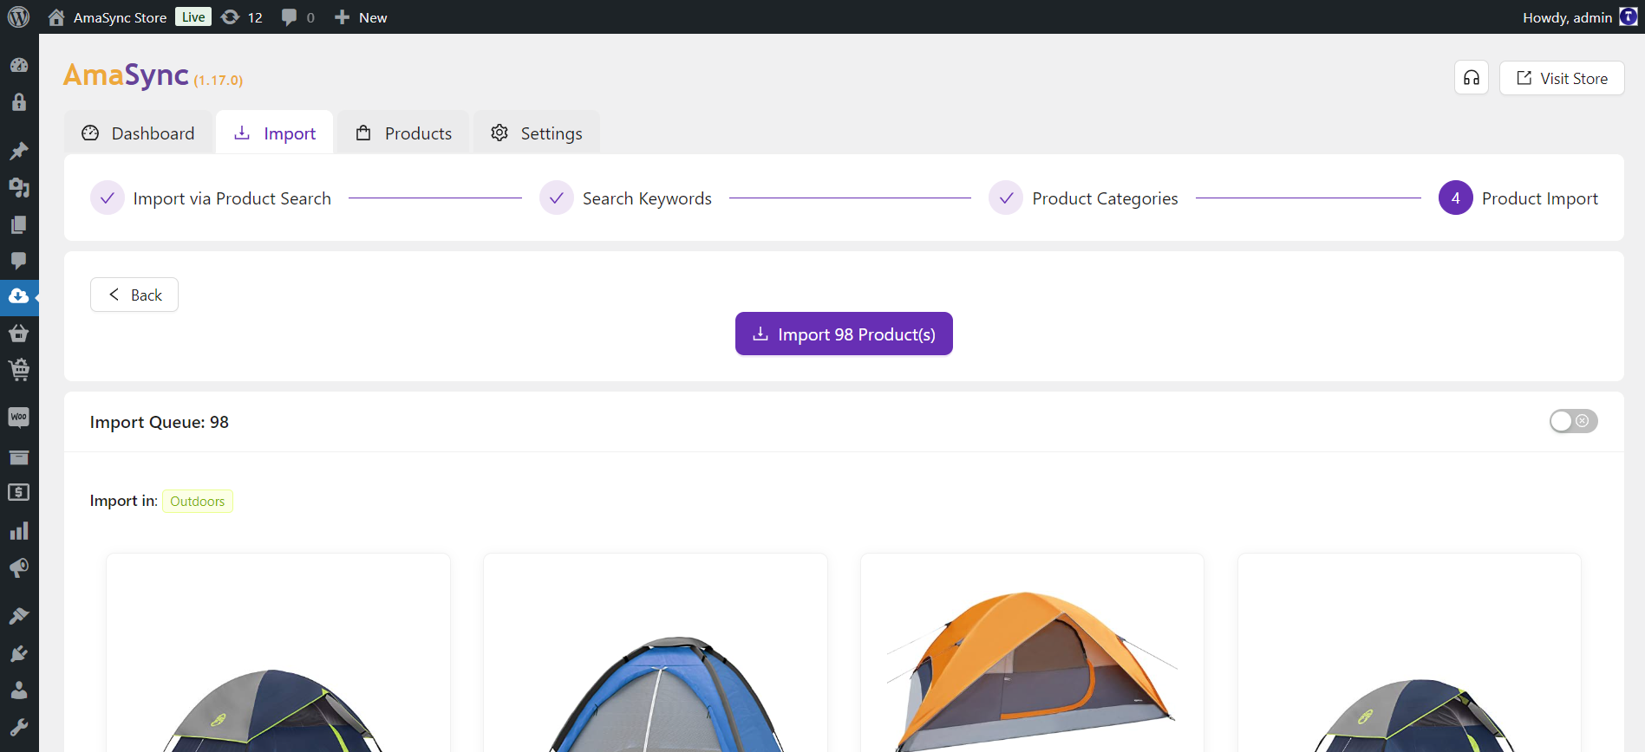1645x752 pixels.
Task: Switch to the AmaSync Dashboard tab
Action: click(138, 133)
